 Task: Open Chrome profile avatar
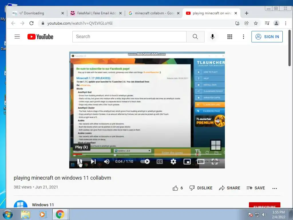276,23
